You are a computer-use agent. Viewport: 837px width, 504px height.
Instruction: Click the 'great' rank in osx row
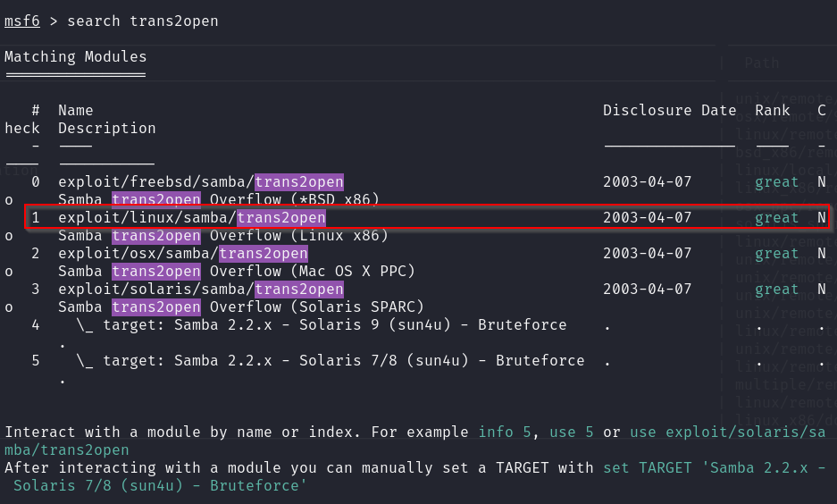(776, 254)
